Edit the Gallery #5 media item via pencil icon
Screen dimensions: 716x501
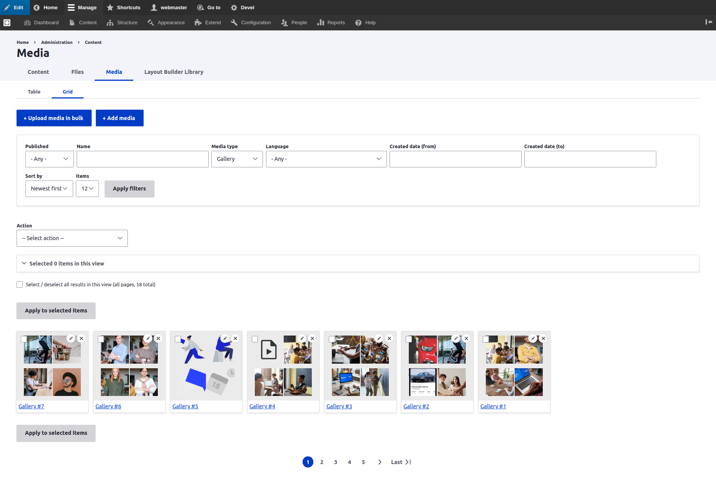(225, 338)
